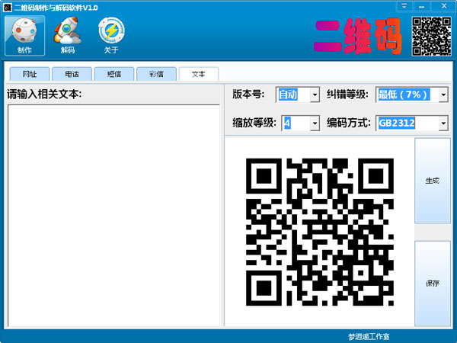This screenshot has height=343, width=457.
Task: Minimize the window
Action: tap(421, 5)
